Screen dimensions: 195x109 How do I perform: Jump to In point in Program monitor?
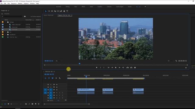coord(108,68)
